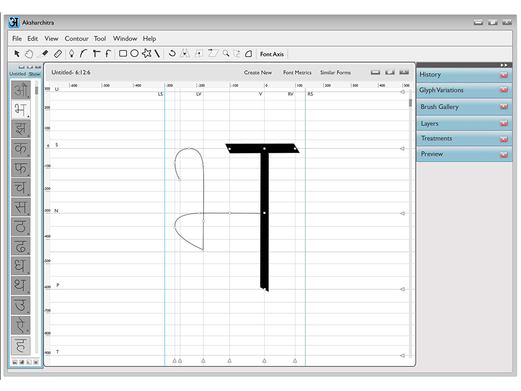Collapse the Brush Gallery panel

(x=503, y=106)
